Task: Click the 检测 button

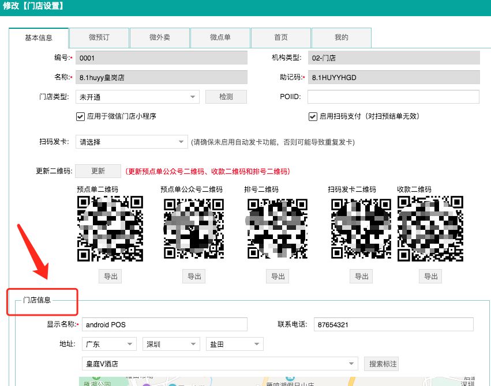Action: click(226, 96)
